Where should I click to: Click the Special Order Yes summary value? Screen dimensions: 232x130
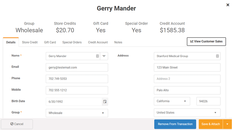click(x=137, y=30)
